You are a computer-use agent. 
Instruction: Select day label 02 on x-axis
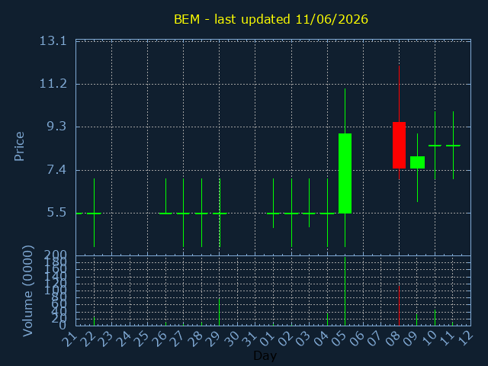(x=284, y=339)
